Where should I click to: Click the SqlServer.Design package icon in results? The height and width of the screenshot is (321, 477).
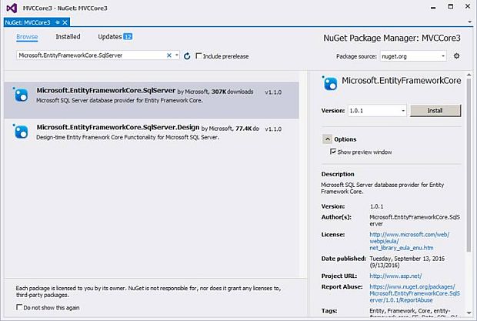21,132
